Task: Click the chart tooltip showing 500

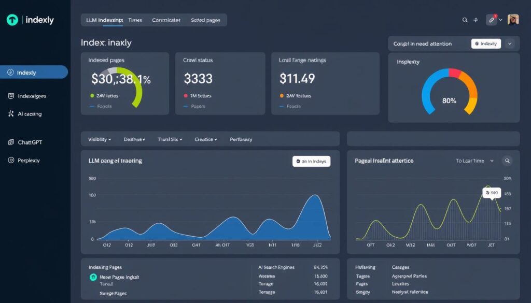Action: [492, 193]
